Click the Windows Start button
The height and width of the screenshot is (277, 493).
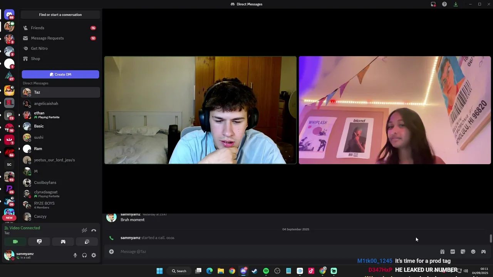[159, 271]
